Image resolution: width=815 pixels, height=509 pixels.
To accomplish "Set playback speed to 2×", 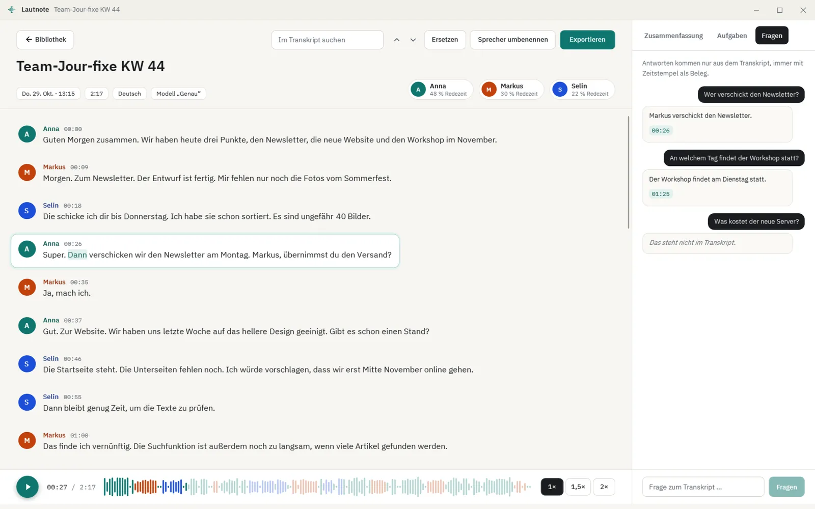I will coord(604,487).
